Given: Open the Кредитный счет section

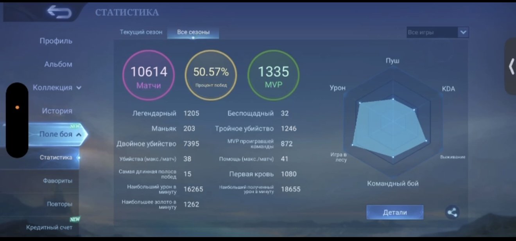Looking at the screenshot, I should click(x=49, y=227).
